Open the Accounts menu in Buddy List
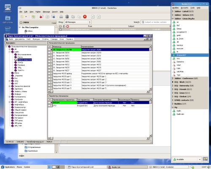Screen dimensions: 211x169 [184, 8]
